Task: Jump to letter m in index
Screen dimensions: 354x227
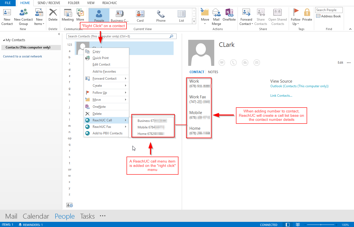Action: click(70, 126)
